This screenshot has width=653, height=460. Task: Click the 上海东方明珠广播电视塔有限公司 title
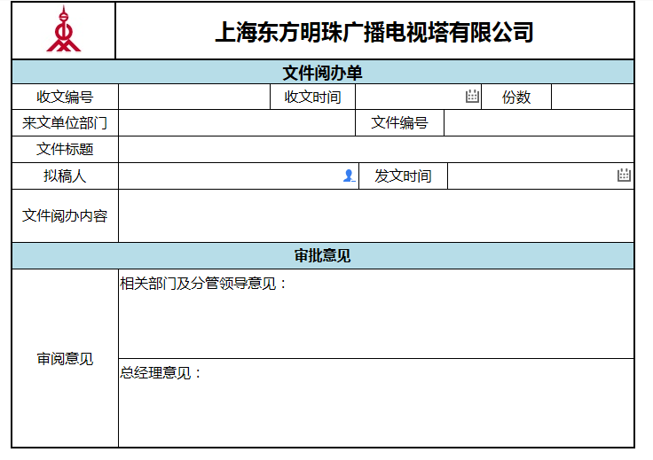click(x=374, y=32)
